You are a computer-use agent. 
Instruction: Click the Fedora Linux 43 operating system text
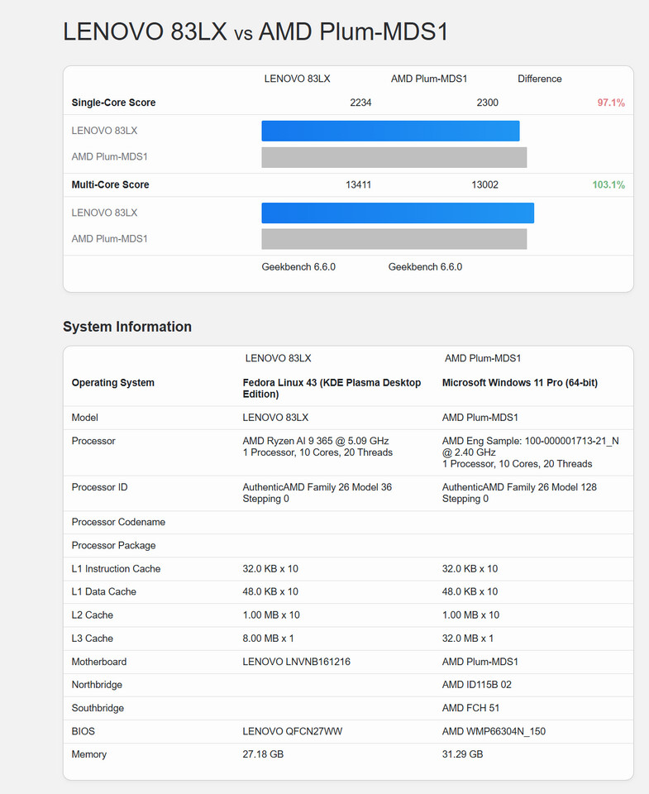click(x=332, y=388)
